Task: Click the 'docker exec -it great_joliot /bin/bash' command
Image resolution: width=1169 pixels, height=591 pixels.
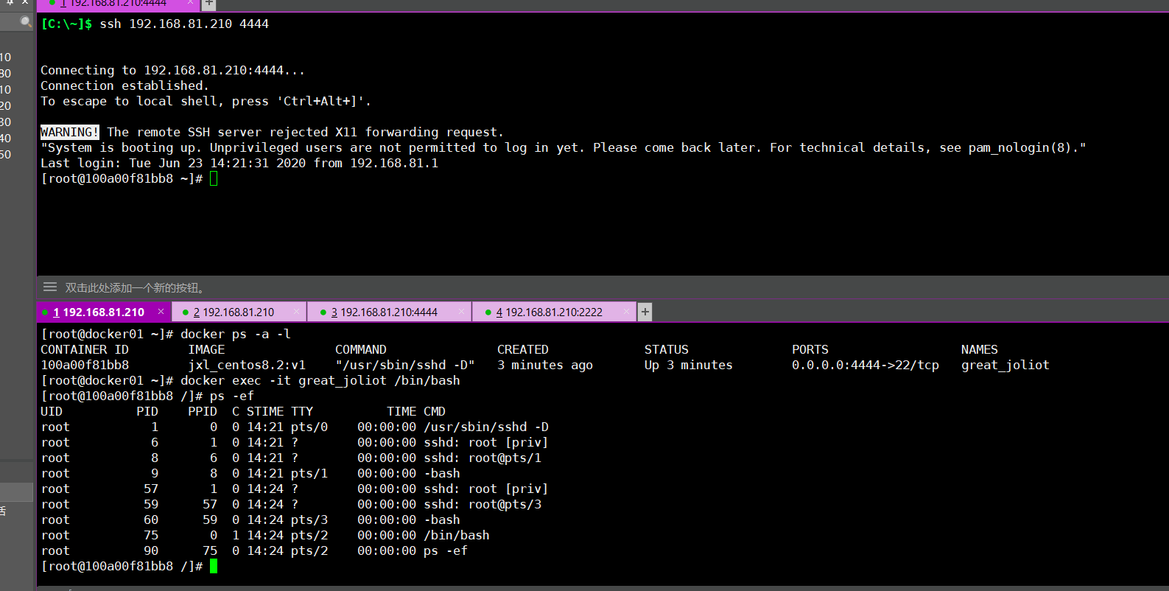Action: (320, 380)
